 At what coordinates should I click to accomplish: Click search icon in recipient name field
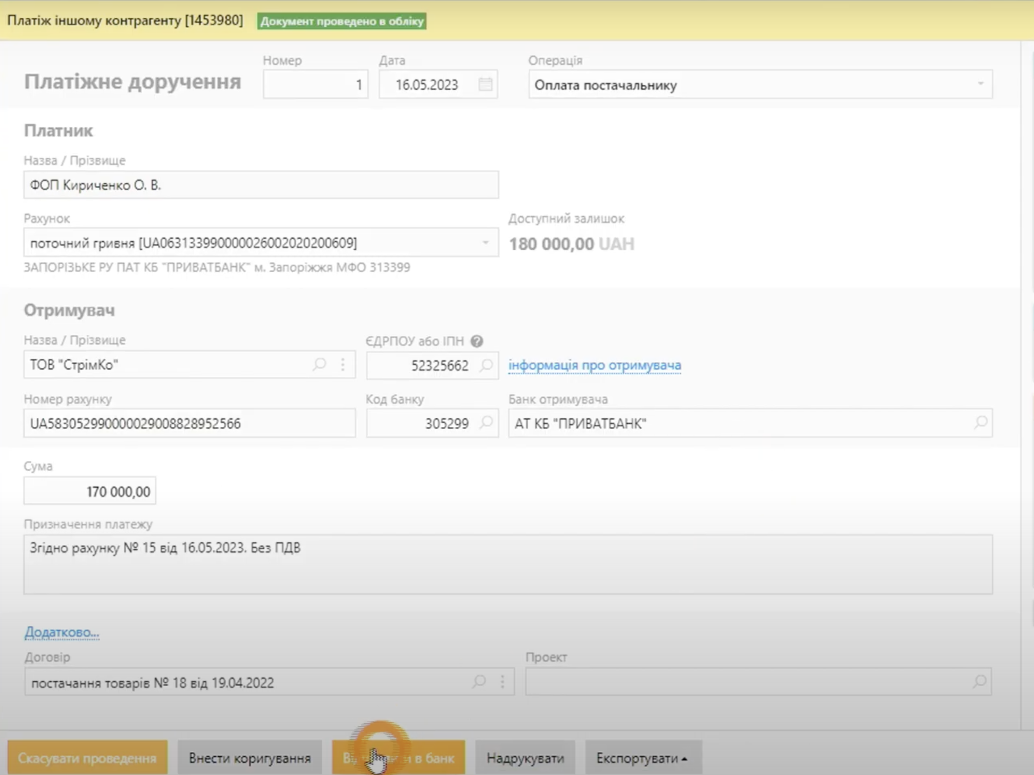coord(319,365)
